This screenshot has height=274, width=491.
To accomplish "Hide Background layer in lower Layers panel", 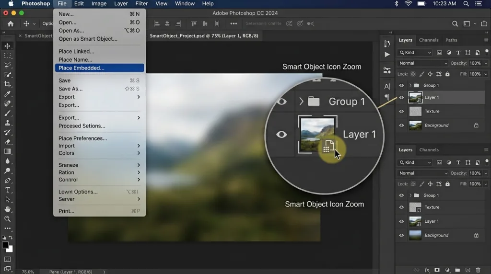I will point(401,236).
